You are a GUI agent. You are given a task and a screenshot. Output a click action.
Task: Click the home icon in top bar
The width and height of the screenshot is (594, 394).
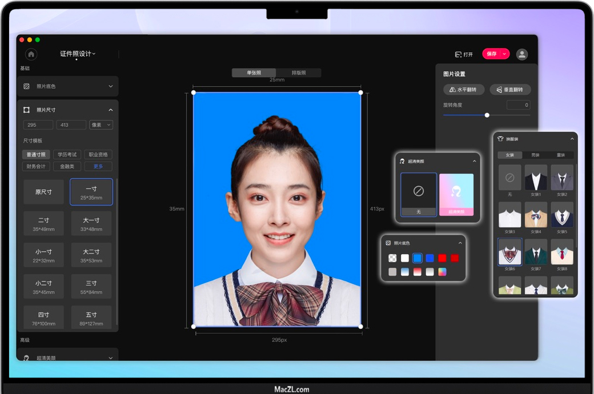[31, 54]
